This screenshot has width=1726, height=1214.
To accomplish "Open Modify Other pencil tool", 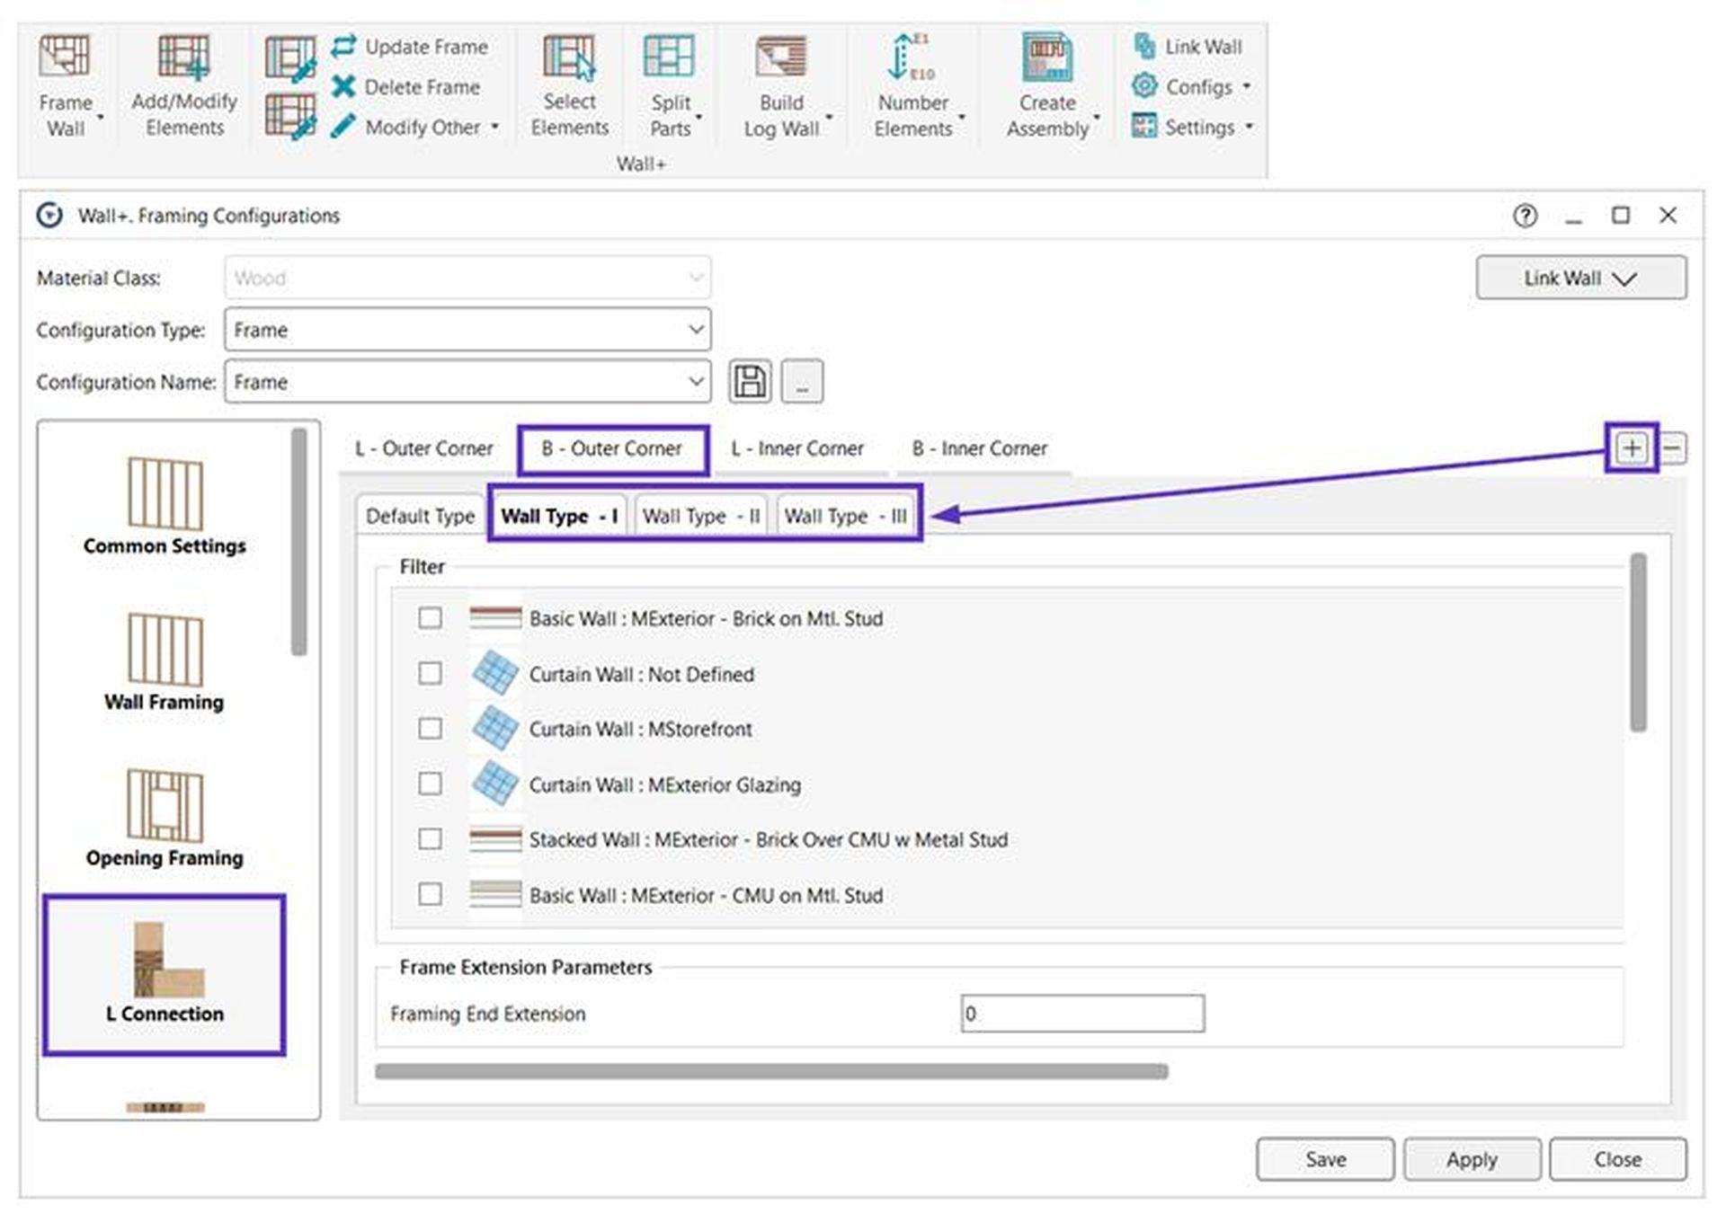I will point(343,127).
